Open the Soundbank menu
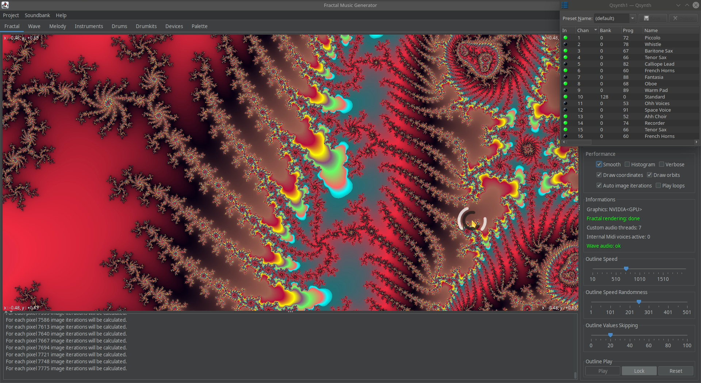The height and width of the screenshot is (383, 701). pyautogui.click(x=37, y=15)
